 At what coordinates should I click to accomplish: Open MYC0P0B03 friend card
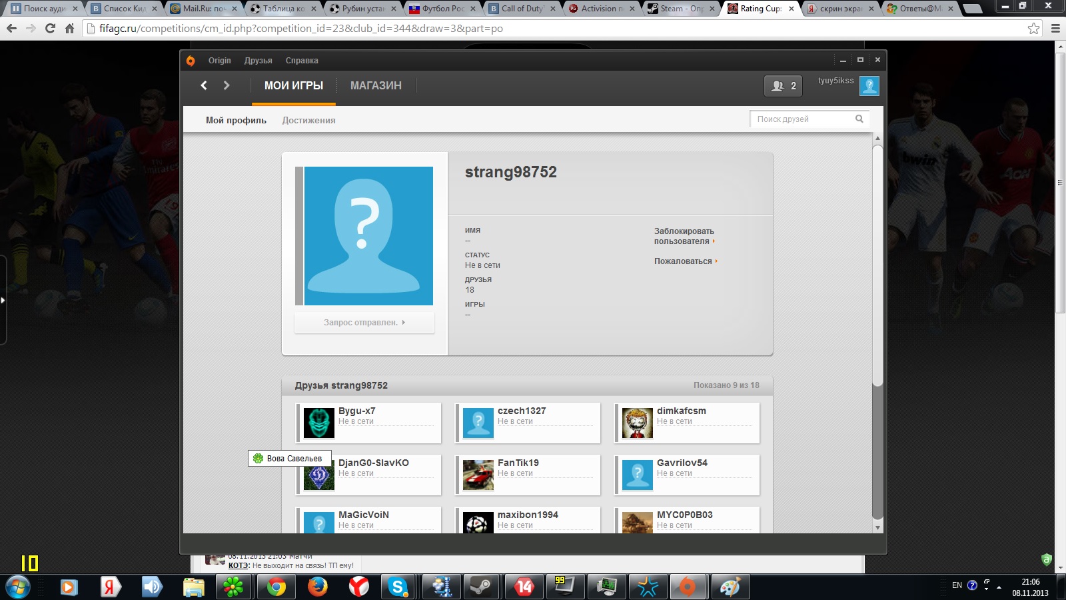point(688,520)
